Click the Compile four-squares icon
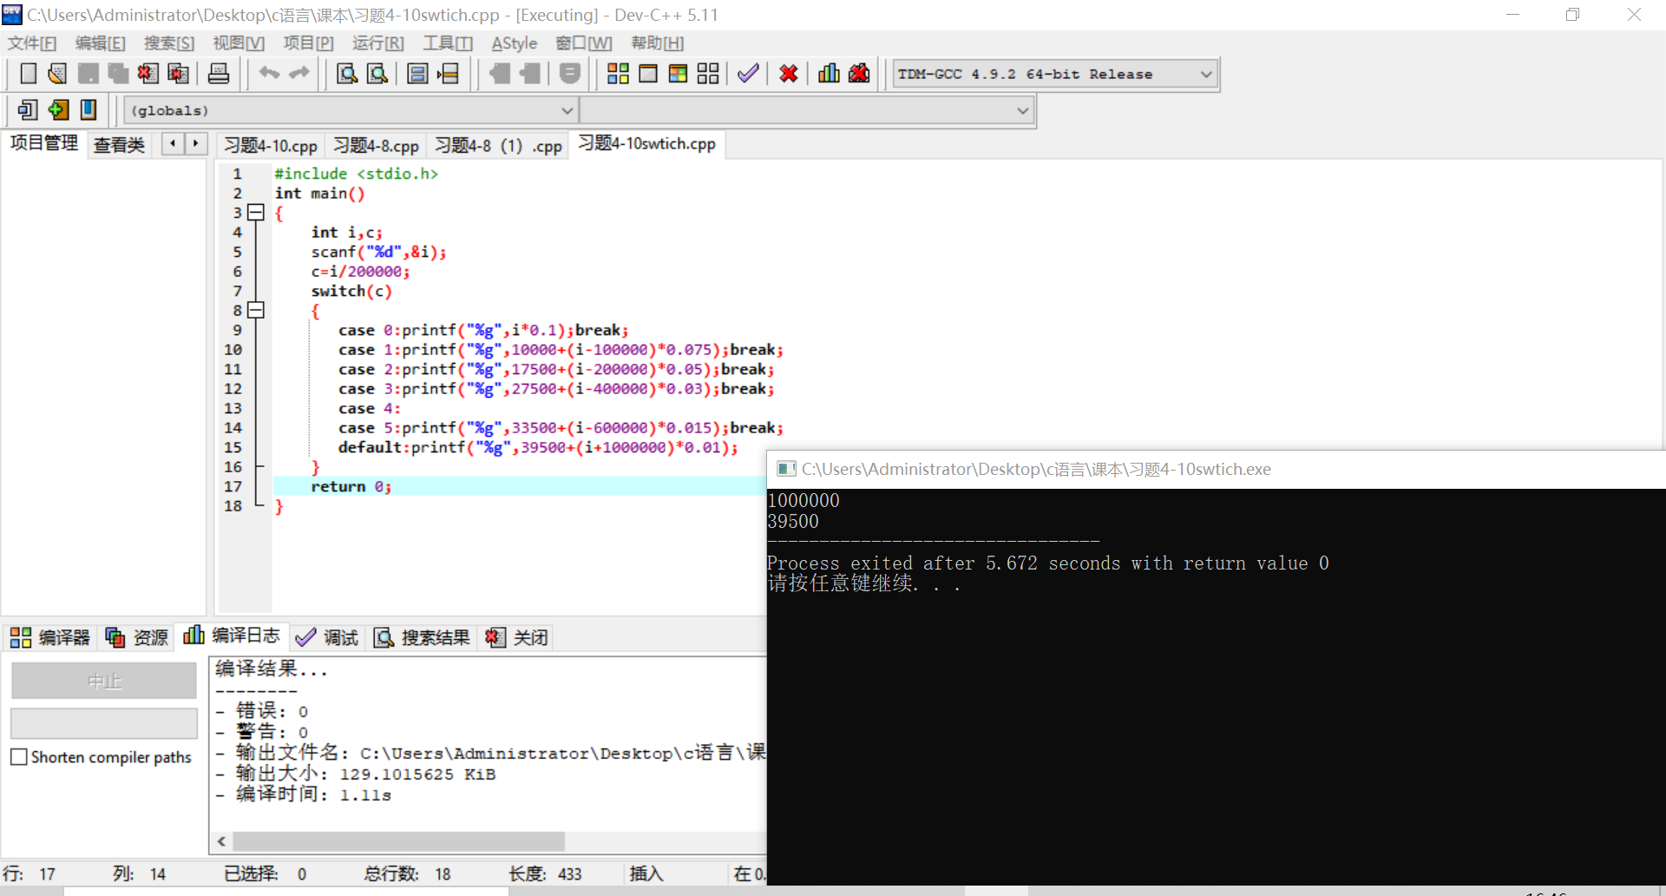 (618, 74)
